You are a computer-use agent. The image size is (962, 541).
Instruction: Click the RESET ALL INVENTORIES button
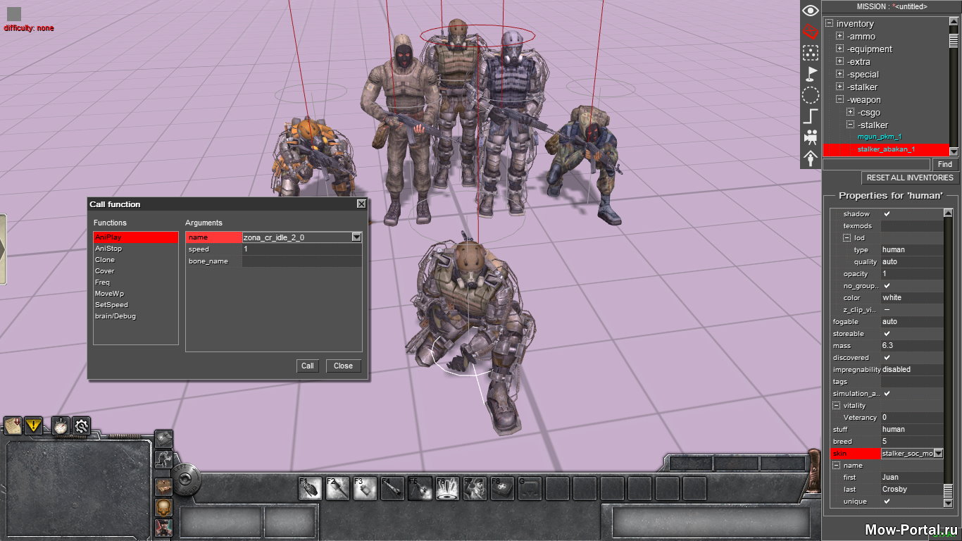(x=910, y=178)
